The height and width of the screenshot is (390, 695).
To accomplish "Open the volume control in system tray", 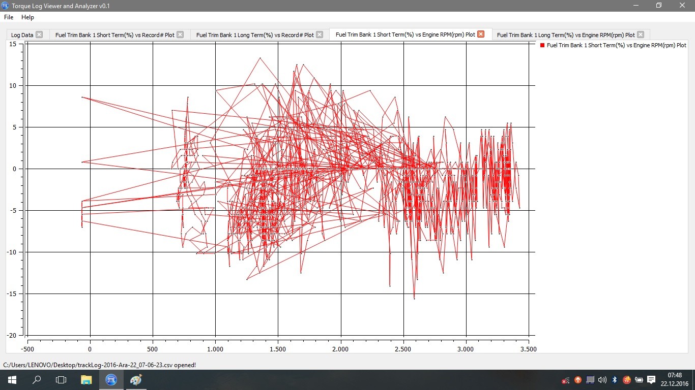I will [x=602, y=380].
